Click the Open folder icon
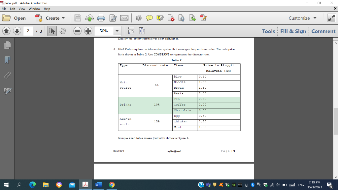338x190 pixels. (x=7, y=18)
